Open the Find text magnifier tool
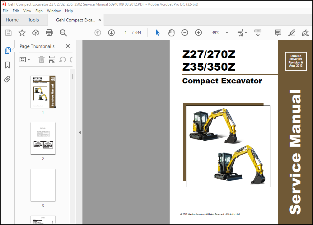 63,33
